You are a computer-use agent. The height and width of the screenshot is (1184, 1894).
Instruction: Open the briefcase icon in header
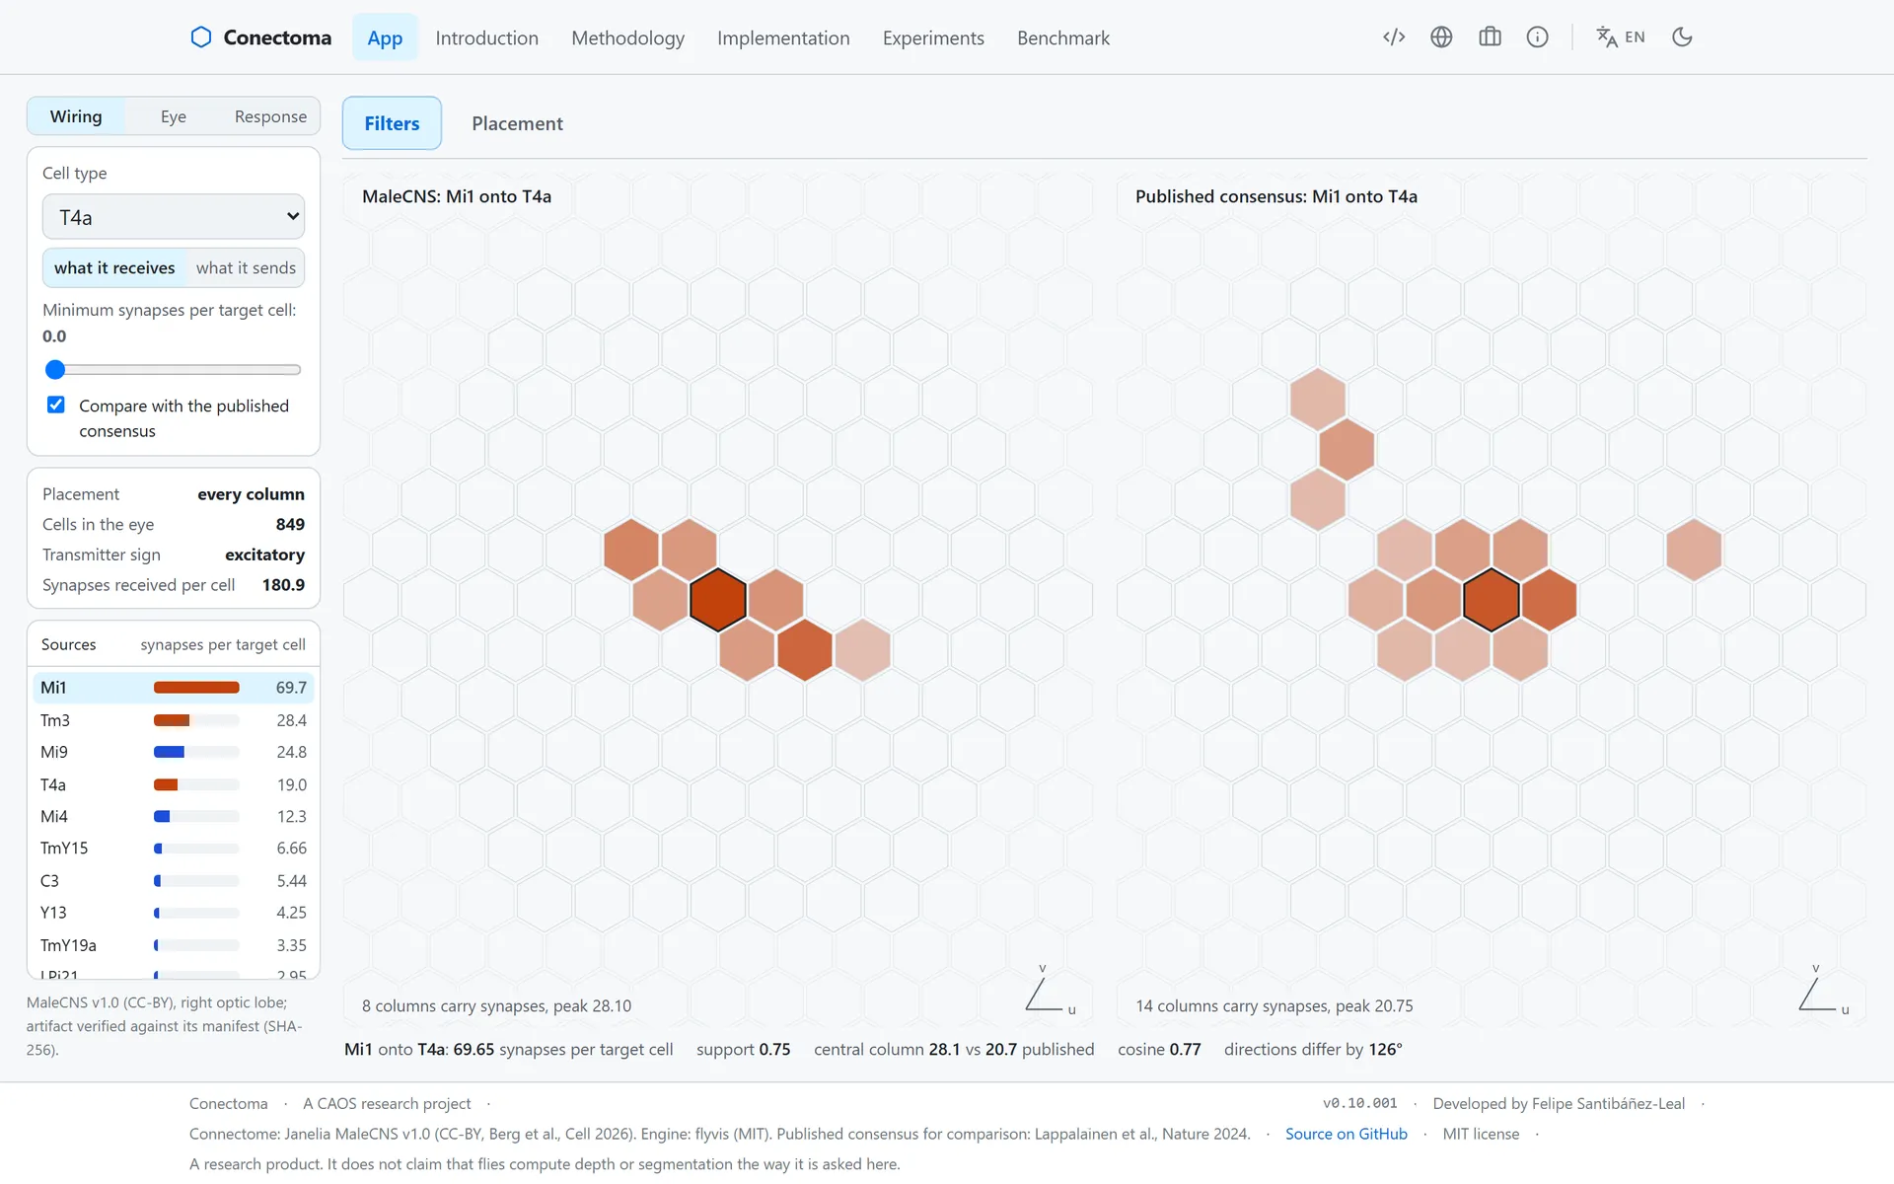tap(1490, 37)
